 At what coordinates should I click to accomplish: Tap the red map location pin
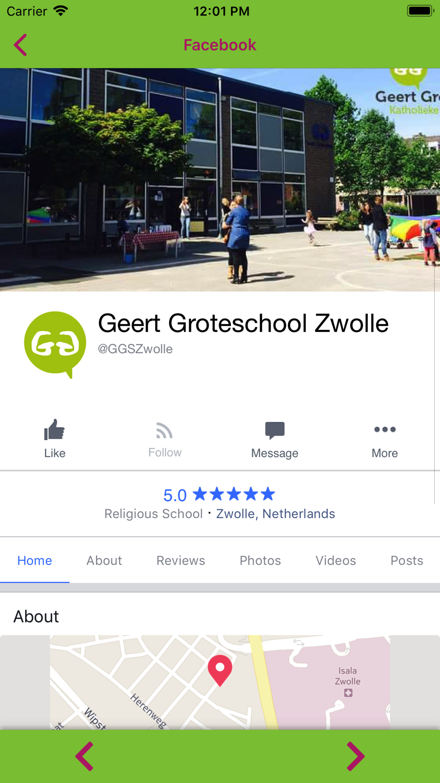coord(220,670)
